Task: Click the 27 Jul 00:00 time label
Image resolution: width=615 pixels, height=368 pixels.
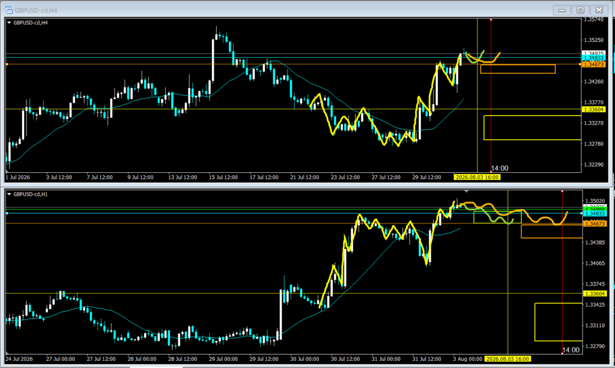Action: [61, 359]
